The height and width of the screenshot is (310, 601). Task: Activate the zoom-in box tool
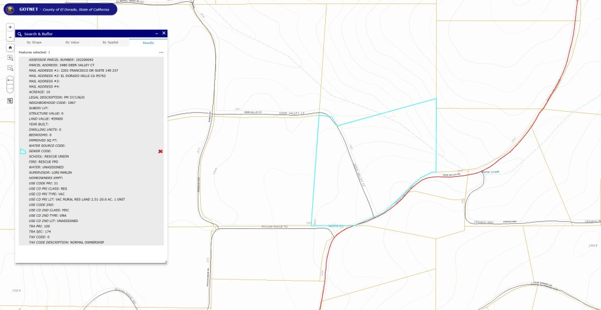10,58
